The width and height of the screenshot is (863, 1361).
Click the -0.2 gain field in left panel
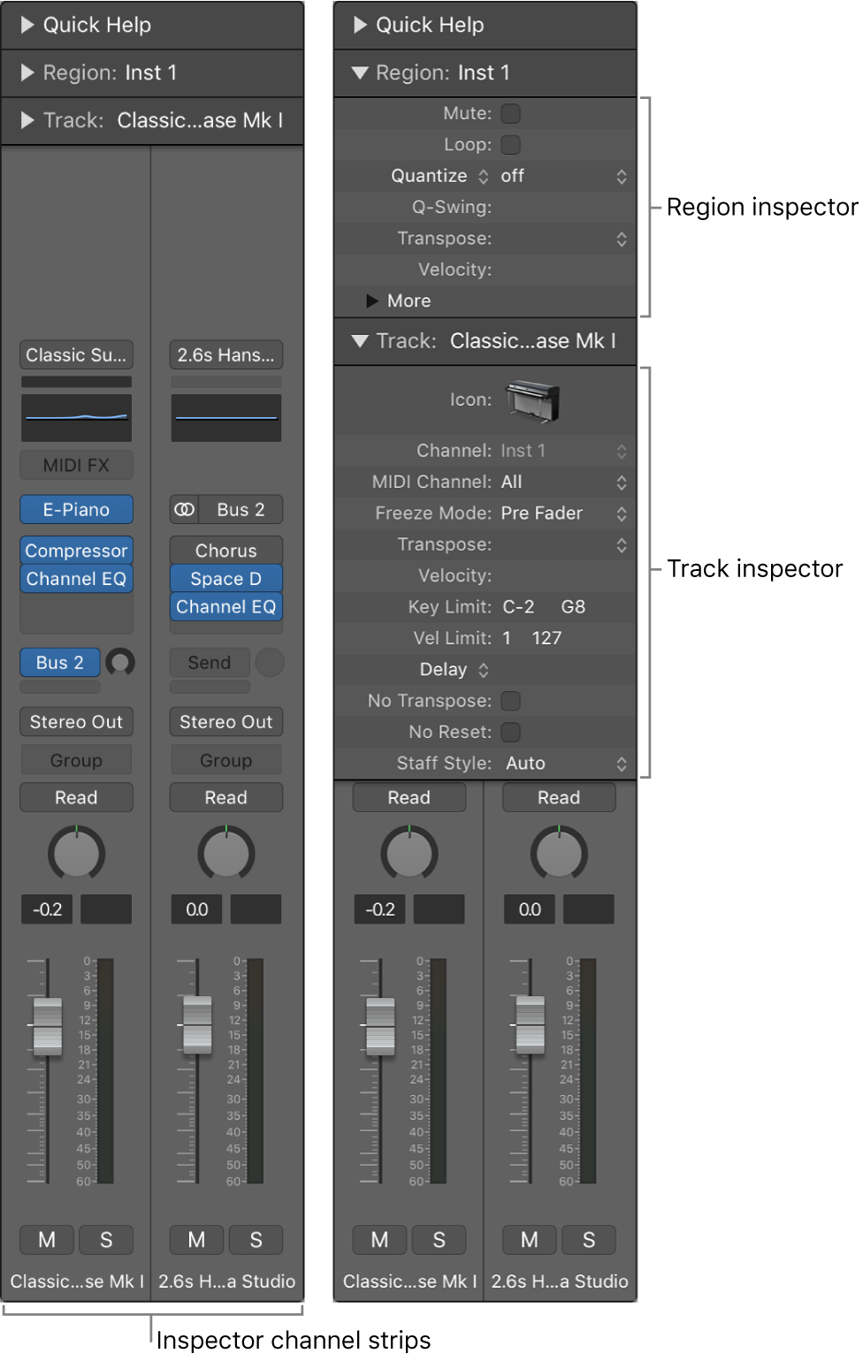coord(48,909)
